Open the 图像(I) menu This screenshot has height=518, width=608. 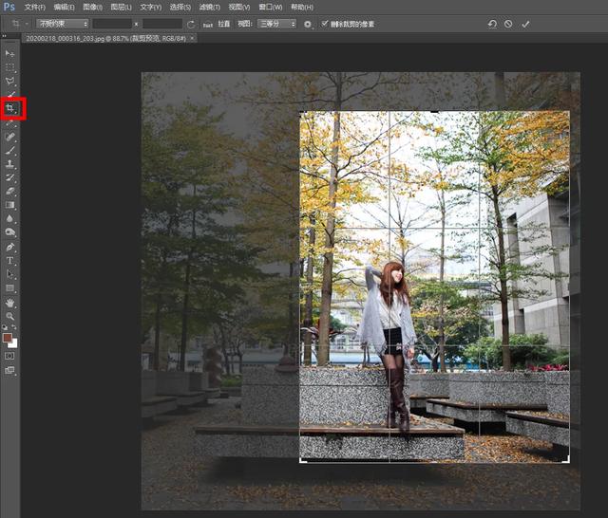tap(92, 7)
